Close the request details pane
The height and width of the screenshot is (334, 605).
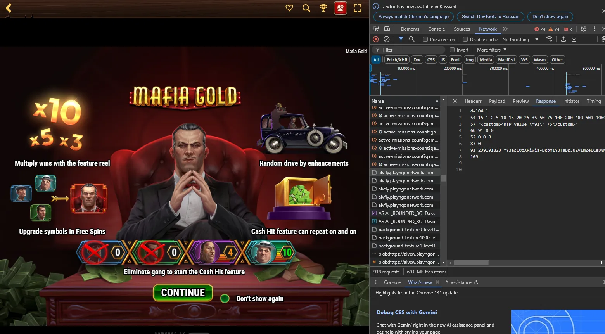click(455, 101)
